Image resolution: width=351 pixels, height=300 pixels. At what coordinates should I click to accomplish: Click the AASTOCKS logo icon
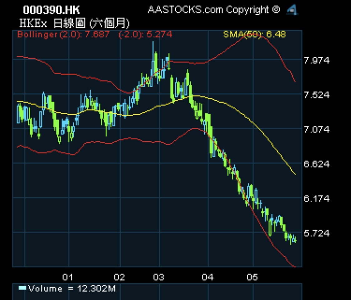292,10
